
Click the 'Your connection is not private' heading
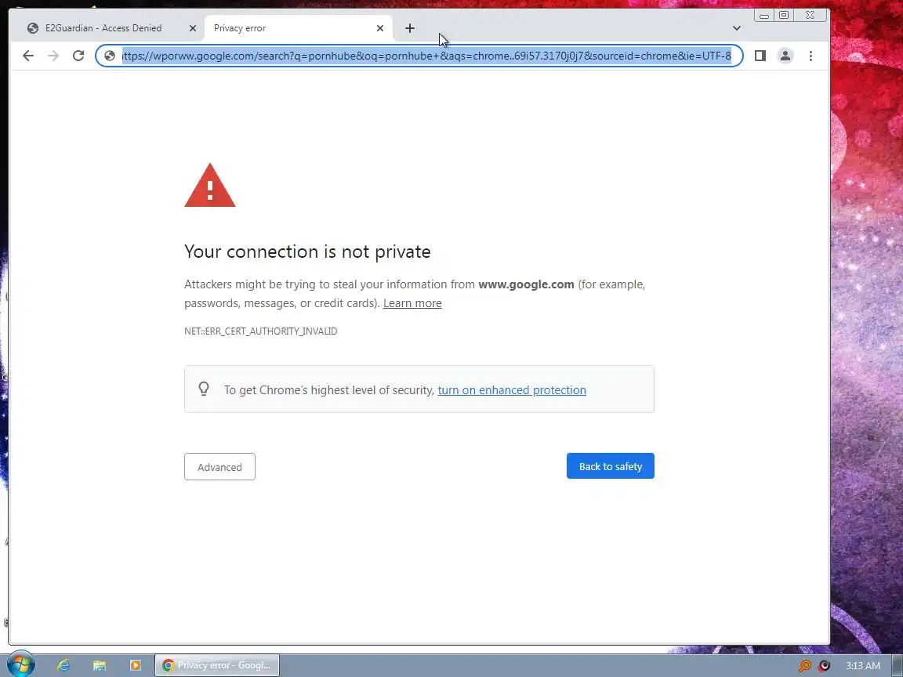(307, 252)
